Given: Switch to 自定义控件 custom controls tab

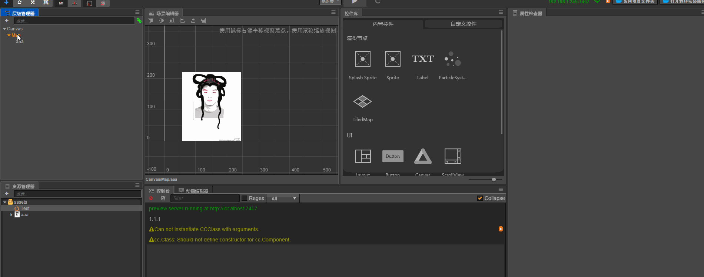Looking at the screenshot, I should [x=464, y=24].
